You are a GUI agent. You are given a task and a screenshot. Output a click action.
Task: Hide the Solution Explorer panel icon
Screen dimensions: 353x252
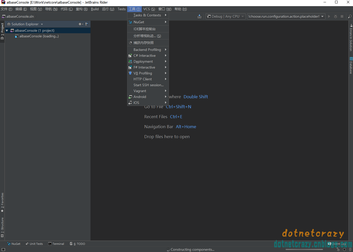click(87, 24)
